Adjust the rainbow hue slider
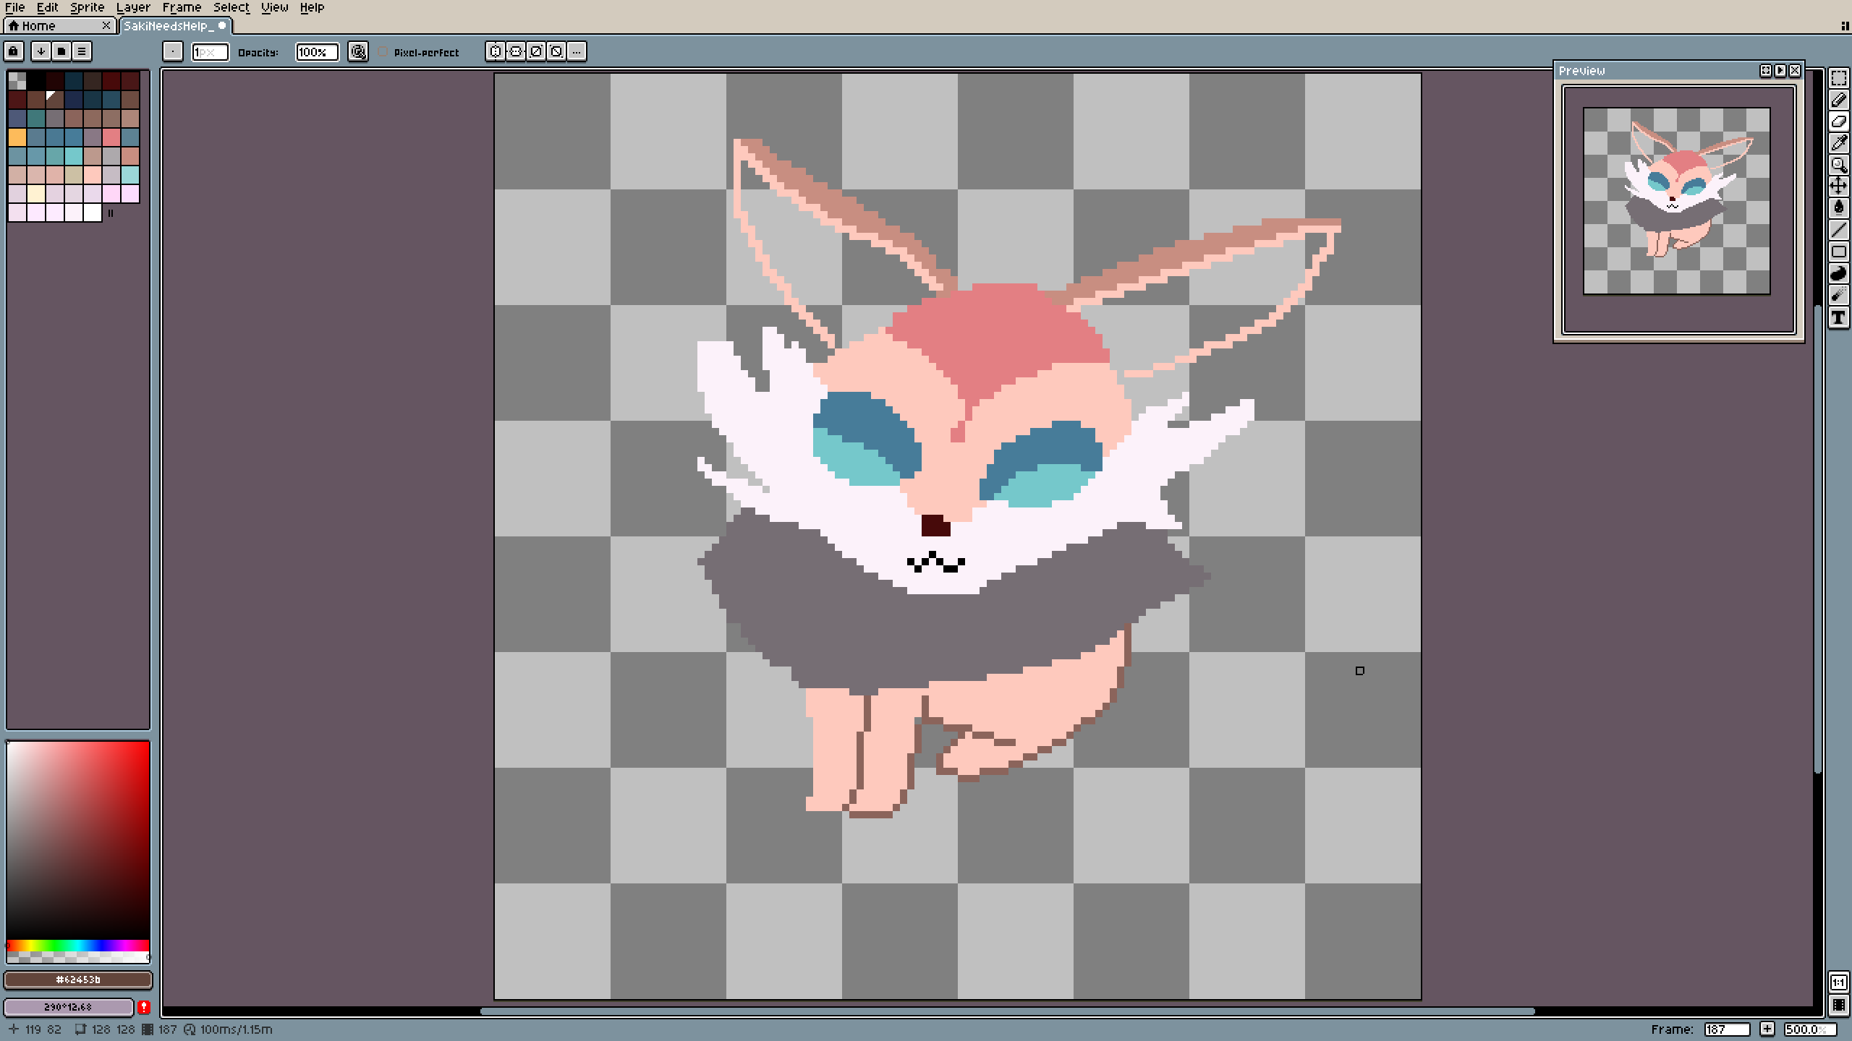 (78, 946)
